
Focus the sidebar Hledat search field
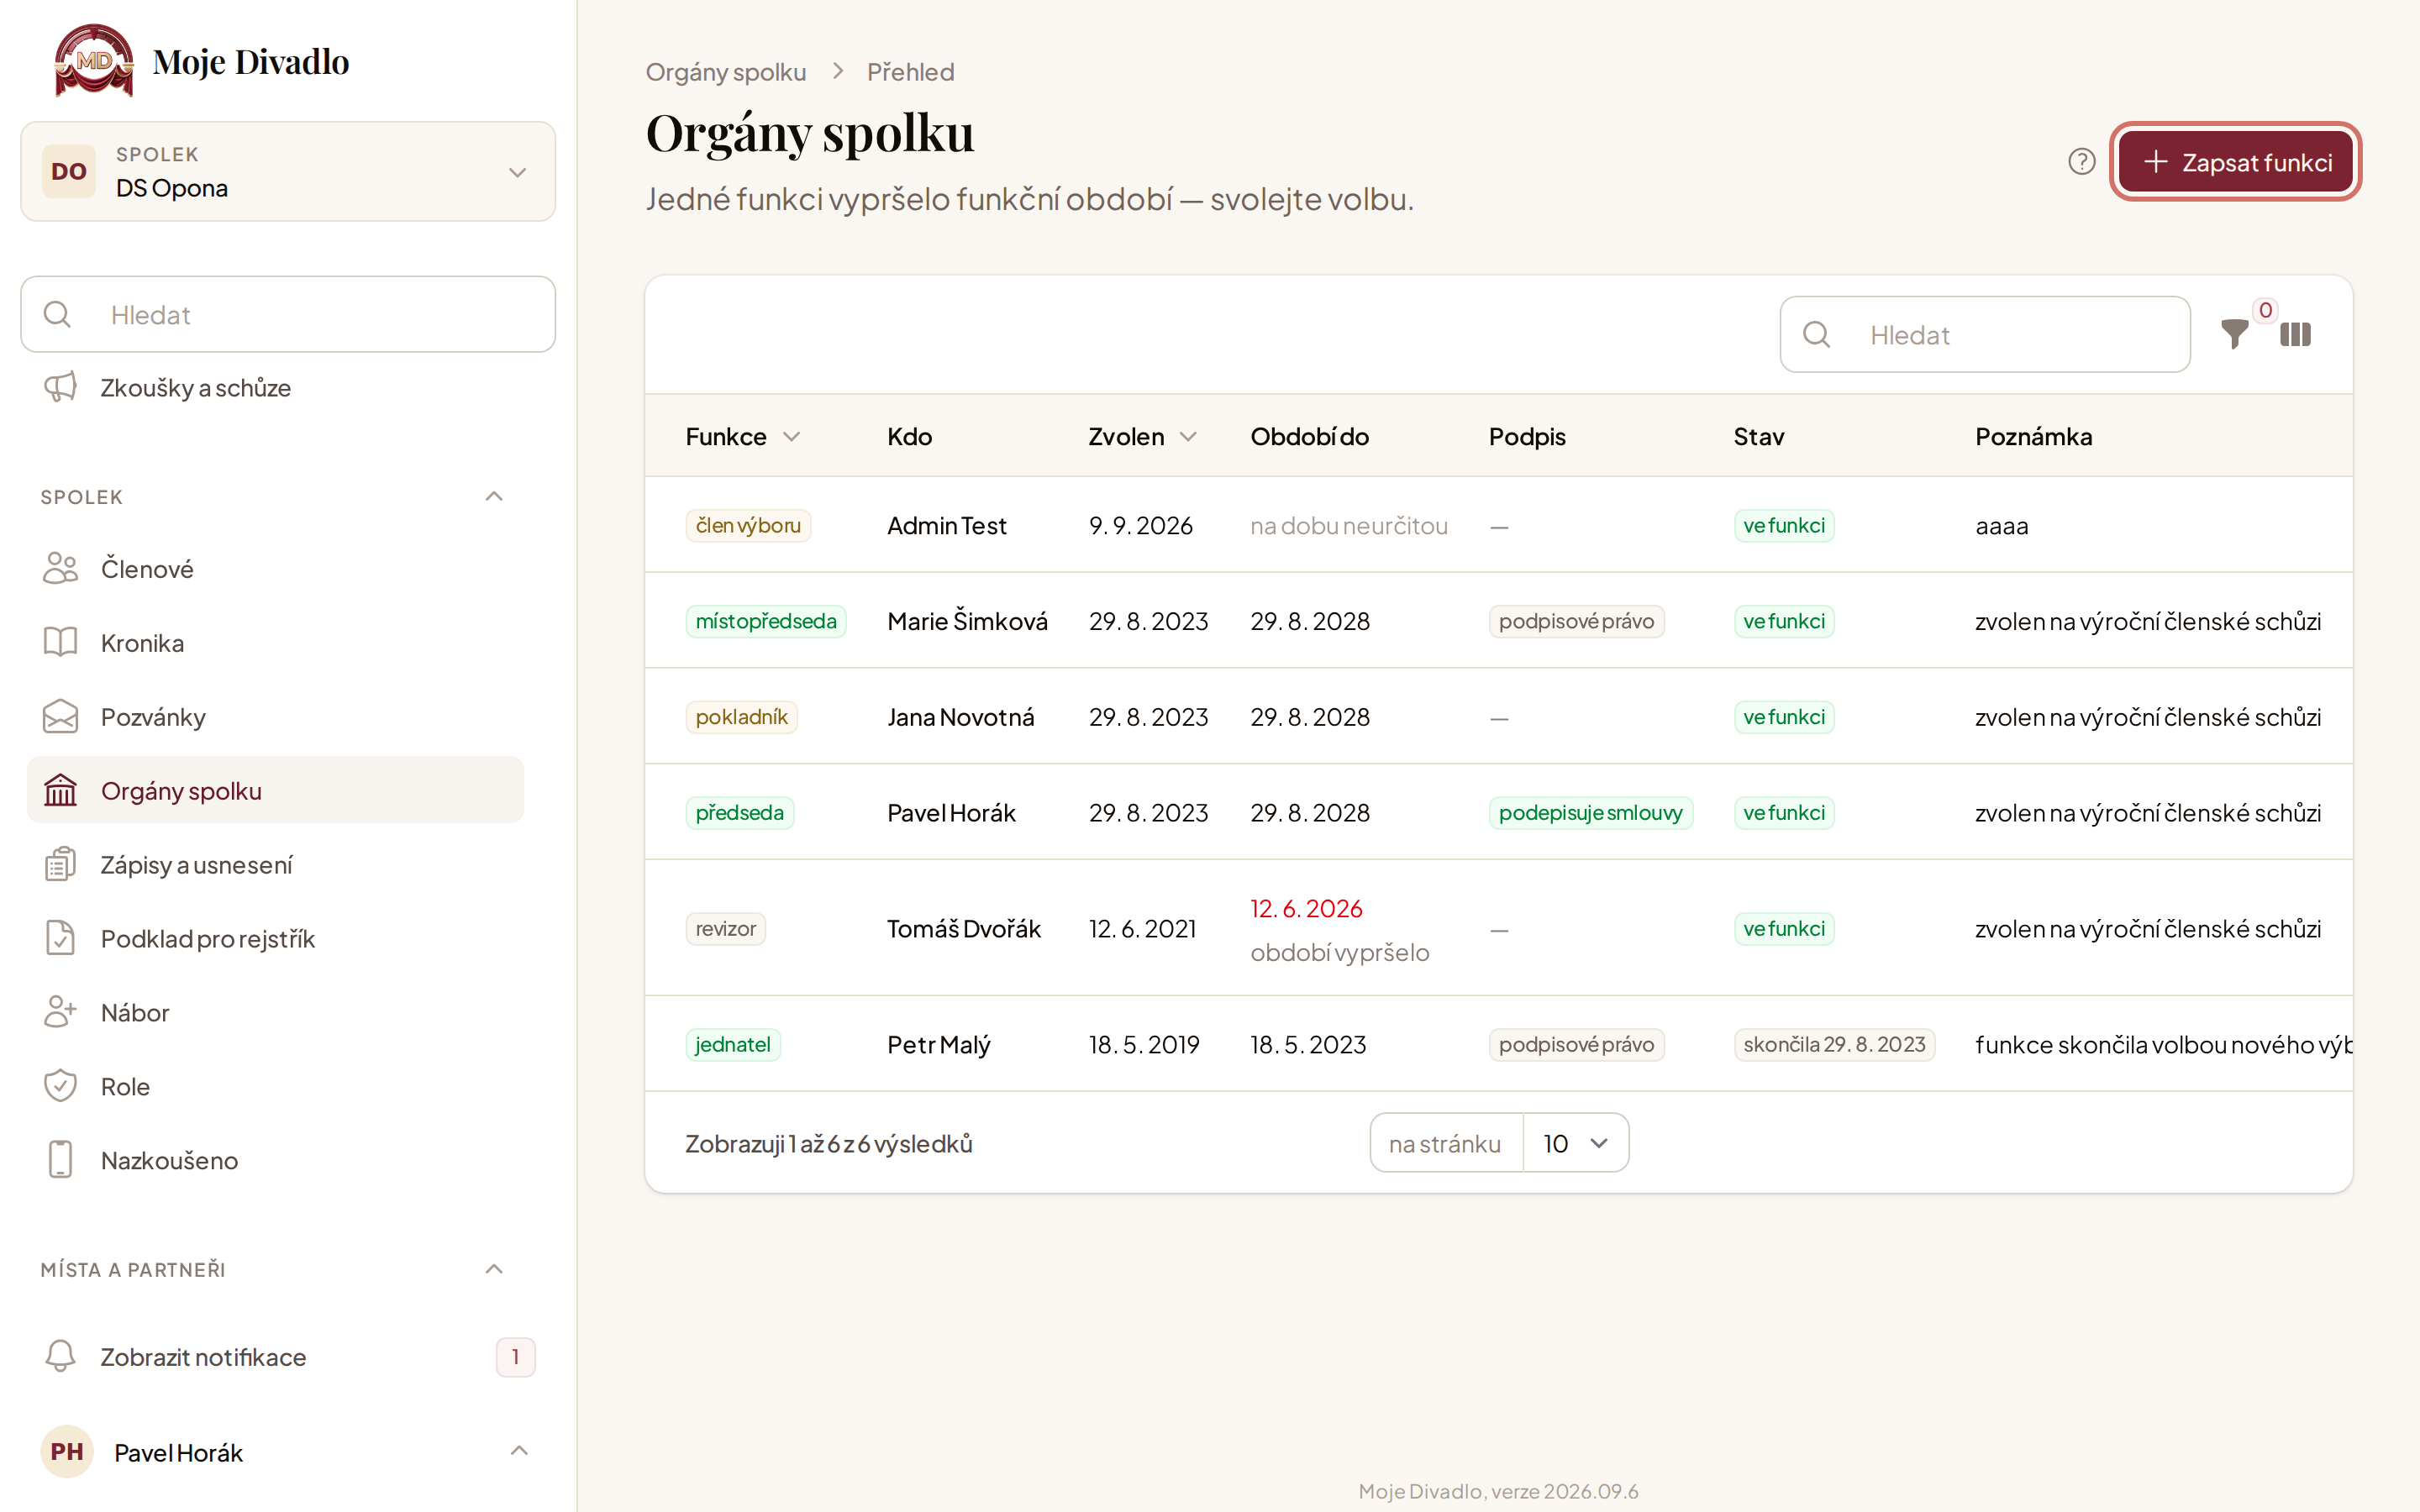tap(288, 314)
